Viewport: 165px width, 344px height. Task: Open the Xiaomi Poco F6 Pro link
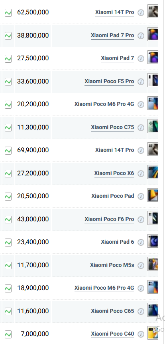click(x=109, y=219)
